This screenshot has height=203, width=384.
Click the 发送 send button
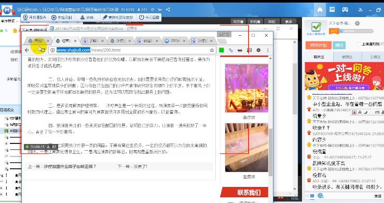tap(378, 196)
